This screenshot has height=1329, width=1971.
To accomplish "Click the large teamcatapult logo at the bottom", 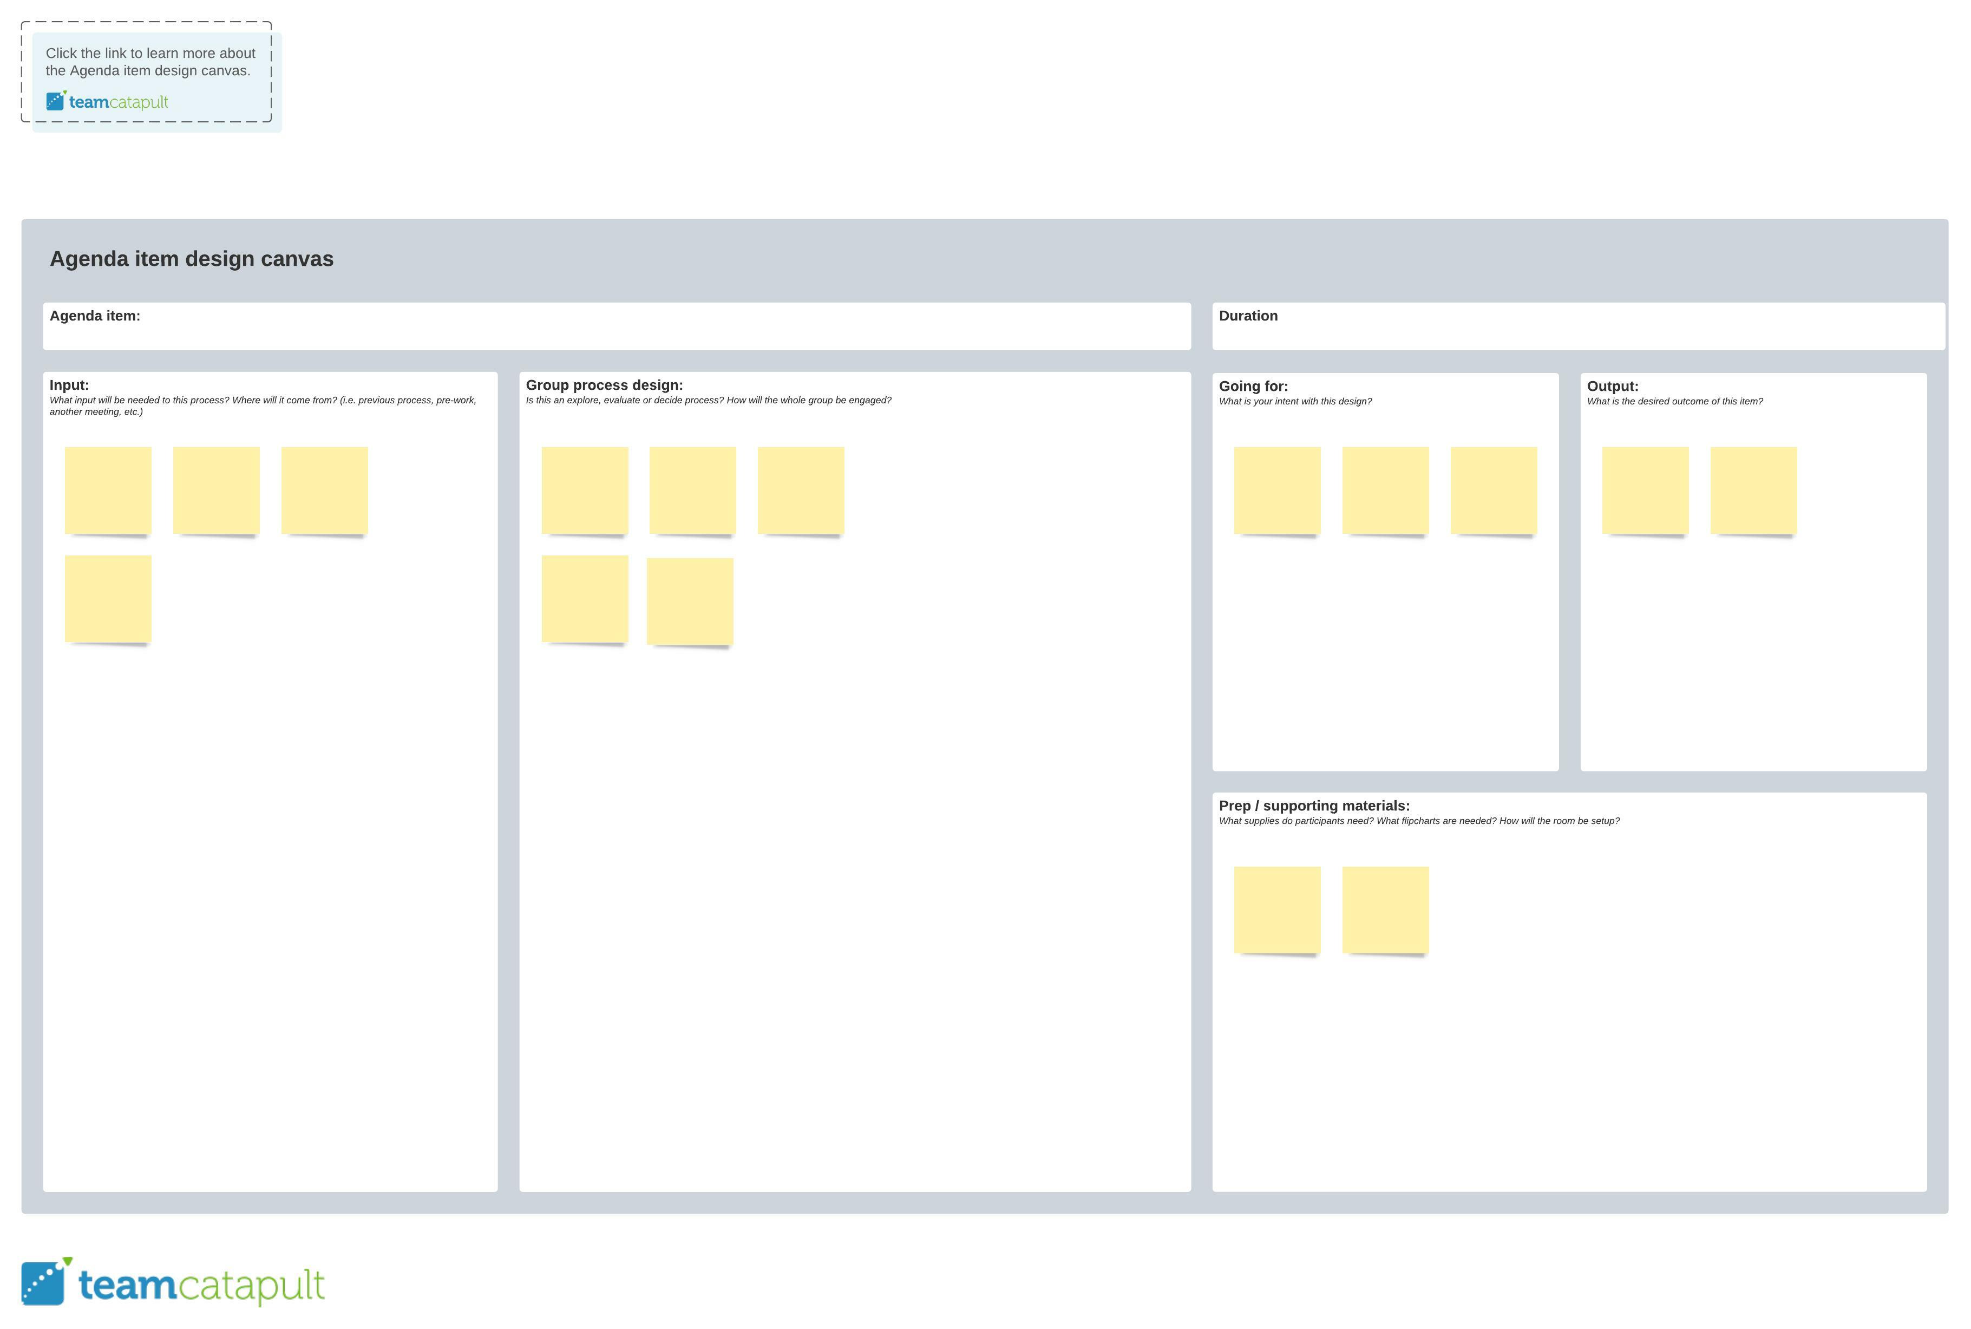I will coord(173,1283).
